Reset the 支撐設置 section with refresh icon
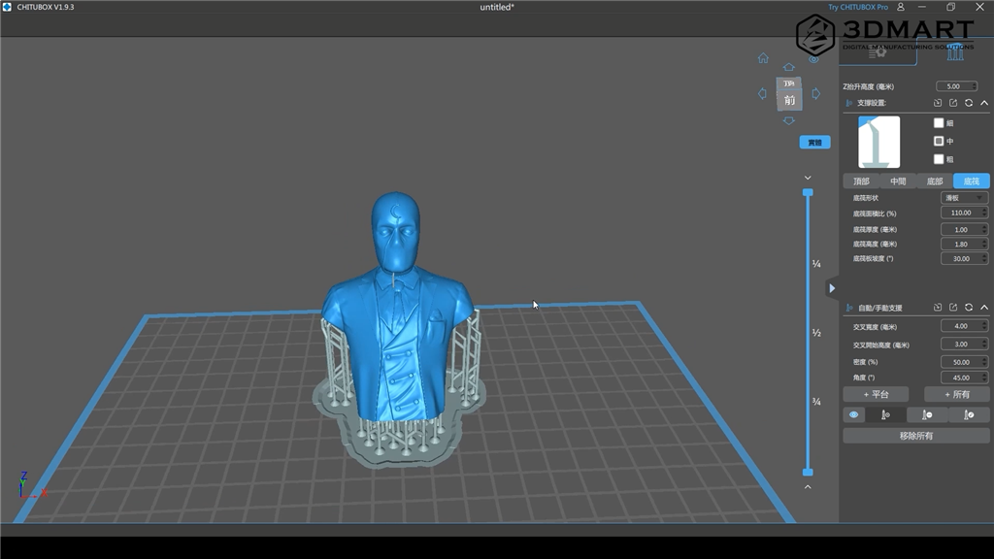 (969, 103)
